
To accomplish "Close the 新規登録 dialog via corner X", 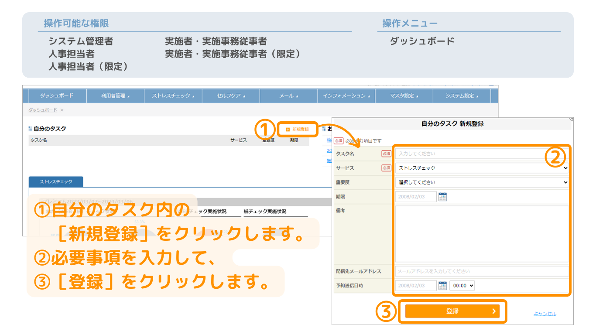I will click(x=571, y=119).
